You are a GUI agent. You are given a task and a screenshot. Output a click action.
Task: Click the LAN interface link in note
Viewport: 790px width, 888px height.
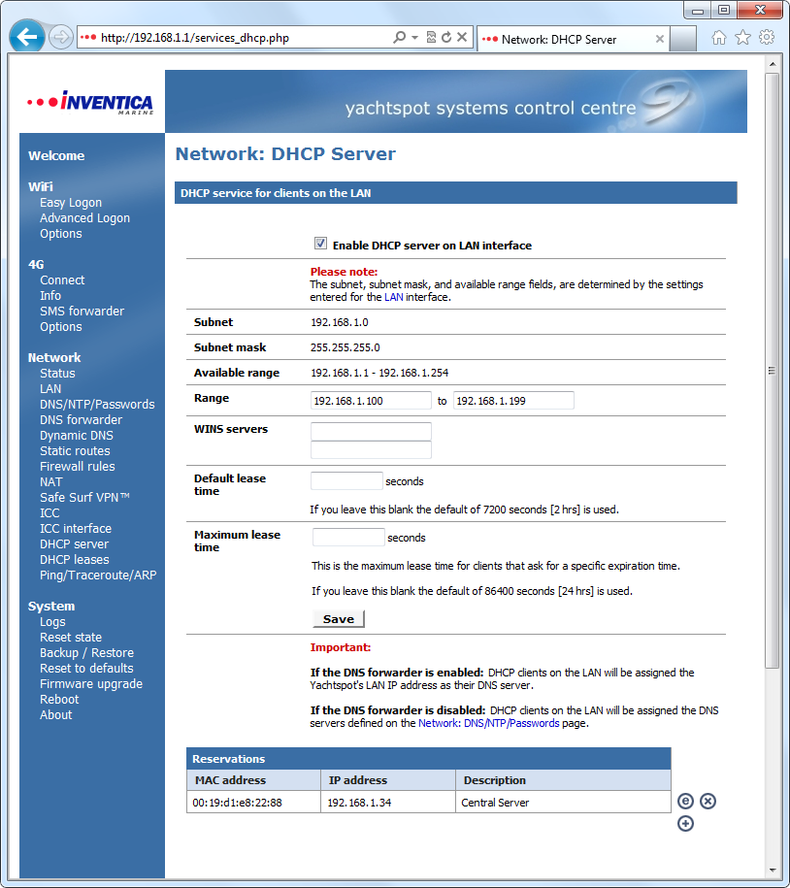coord(393,297)
